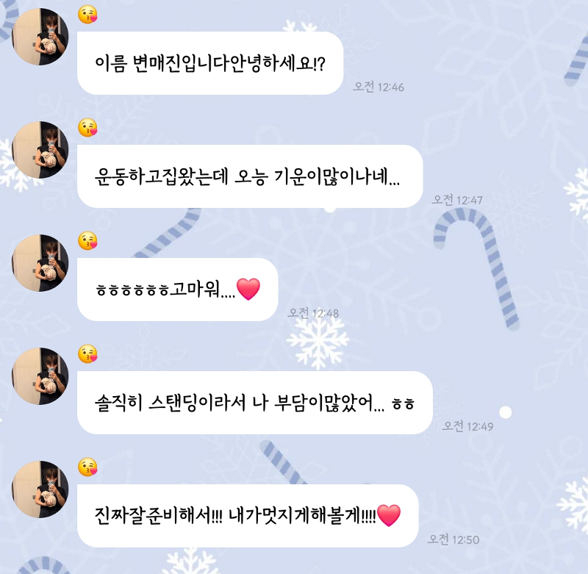Open profile photo beside the 12:49 message
The height and width of the screenshot is (574, 588).
point(40,376)
